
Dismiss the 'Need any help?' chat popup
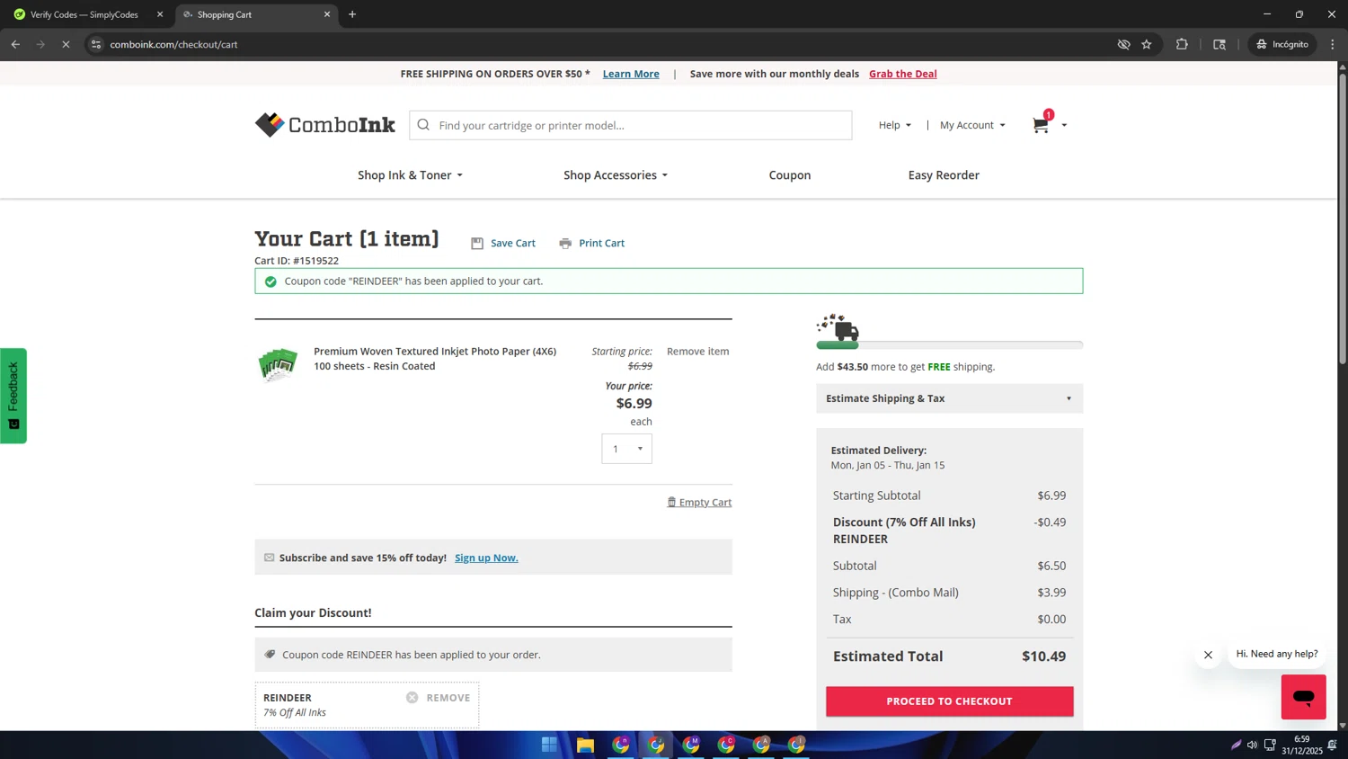click(x=1208, y=655)
